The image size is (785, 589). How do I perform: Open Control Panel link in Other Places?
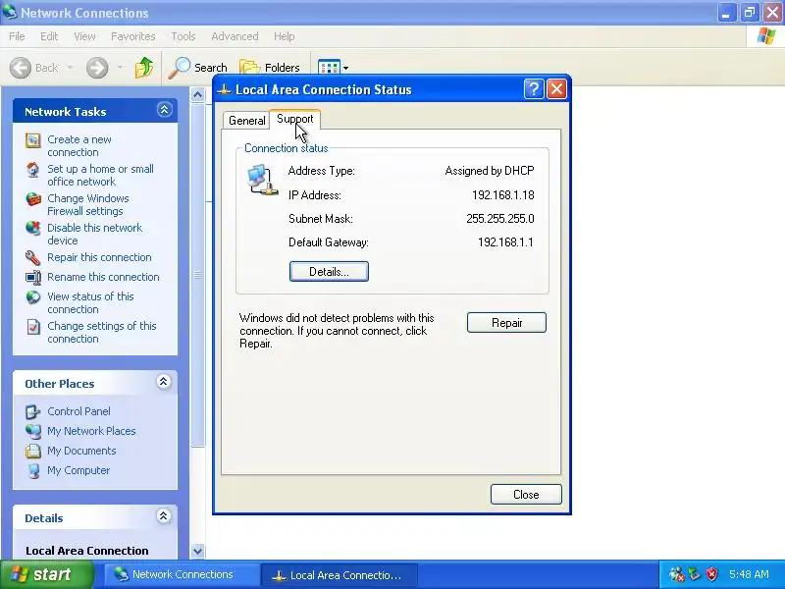(78, 411)
